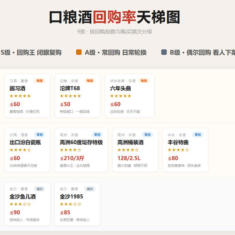Click the ≤50 price on 沱牌T68 card
This screenshot has height=235, width=235.
[x=65, y=104]
